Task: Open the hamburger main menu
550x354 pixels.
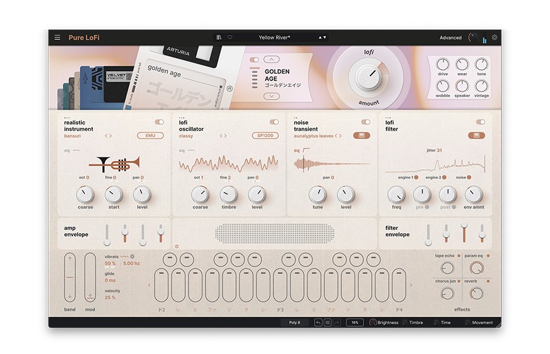Action: click(57, 37)
